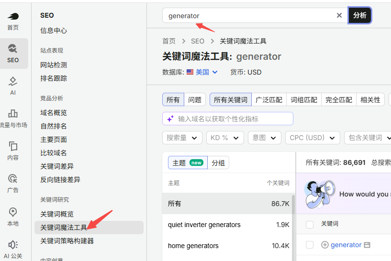Click the megaphone illustration in feedback banner
The image size is (391, 261).
319,194
